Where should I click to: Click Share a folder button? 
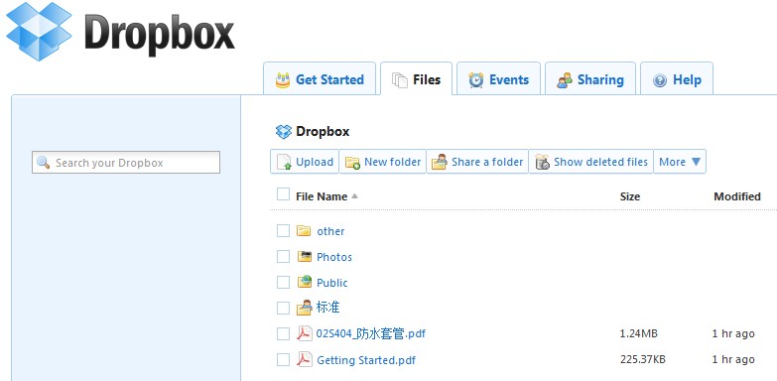click(x=477, y=162)
